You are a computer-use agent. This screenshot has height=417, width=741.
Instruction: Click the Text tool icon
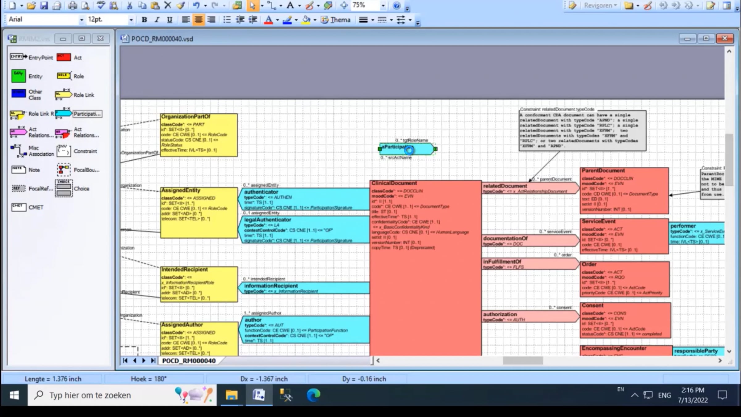(x=290, y=5)
